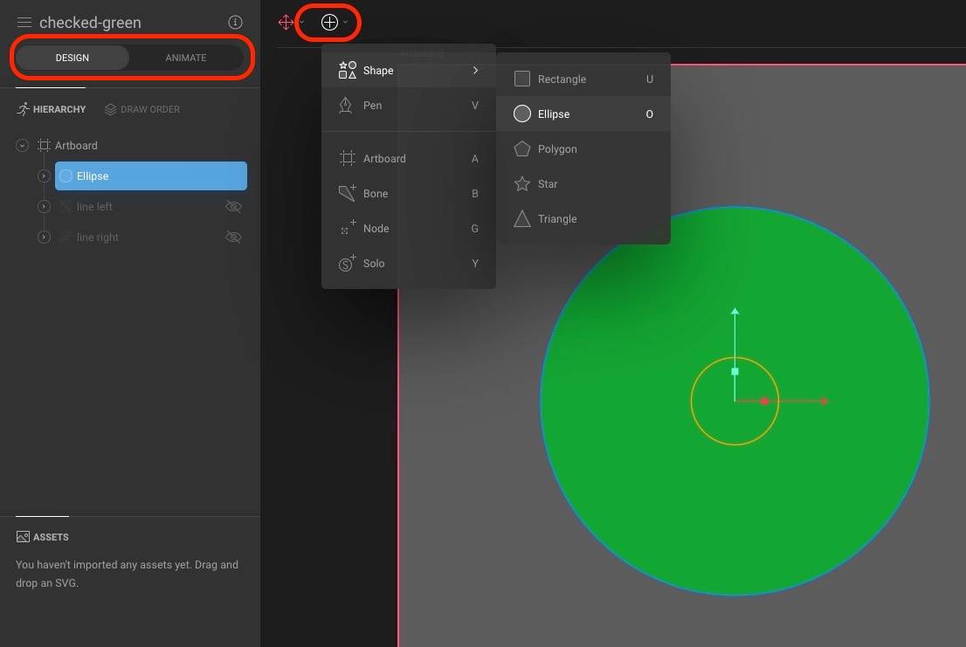Collapse the Artboard tree node
Screen dimensions: 966x647
tap(22, 145)
